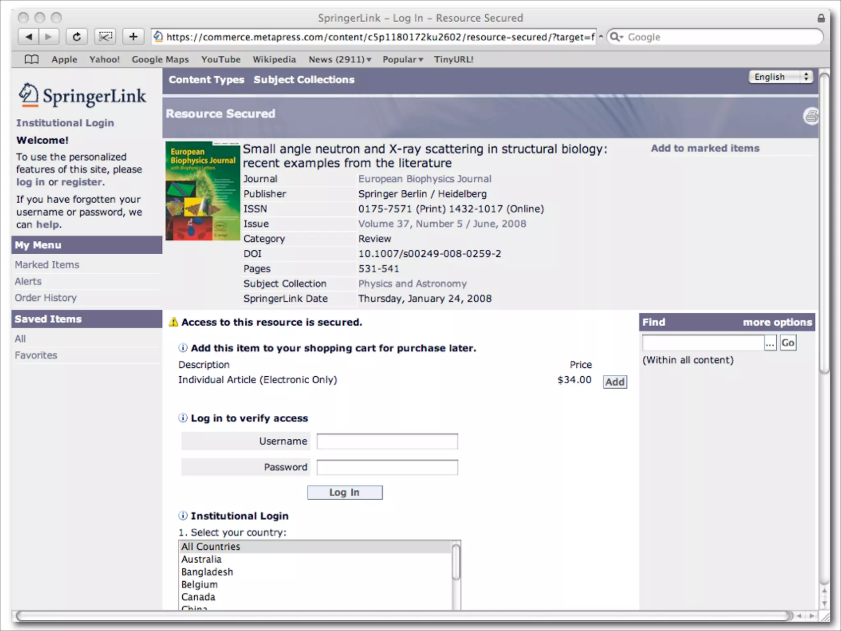Click the print icon in the Resource Secured banner
The width and height of the screenshot is (841, 631).
pyautogui.click(x=811, y=116)
